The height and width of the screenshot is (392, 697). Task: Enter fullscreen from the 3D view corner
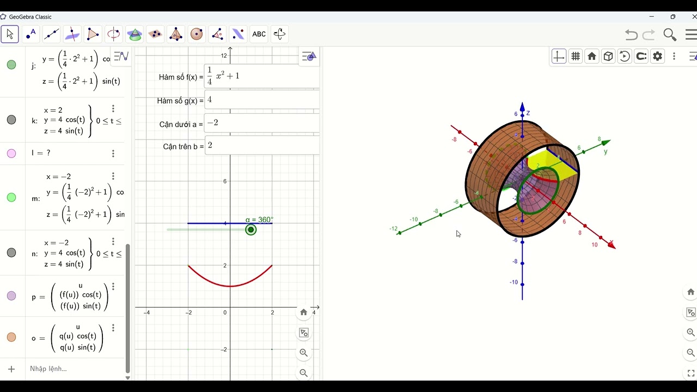pyautogui.click(x=690, y=373)
